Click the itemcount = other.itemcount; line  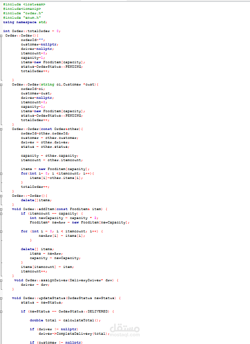(52, 160)
